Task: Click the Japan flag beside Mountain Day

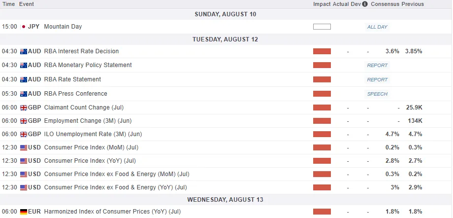Action: tap(23, 27)
